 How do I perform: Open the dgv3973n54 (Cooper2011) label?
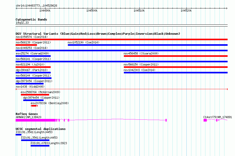34,81
